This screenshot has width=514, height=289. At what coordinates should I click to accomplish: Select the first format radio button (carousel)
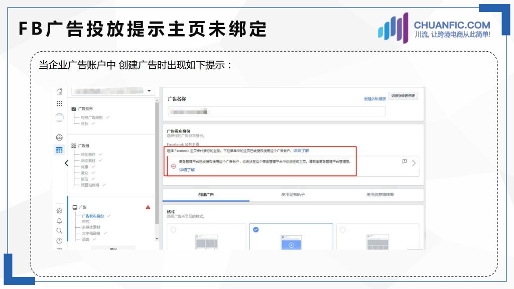coord(173,230)
